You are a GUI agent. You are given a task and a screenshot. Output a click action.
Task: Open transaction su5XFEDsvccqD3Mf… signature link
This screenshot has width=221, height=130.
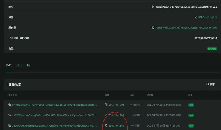pos(55,115)
